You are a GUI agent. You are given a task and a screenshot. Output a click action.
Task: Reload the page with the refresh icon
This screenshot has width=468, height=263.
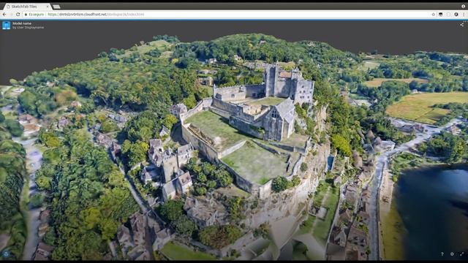(18, 15)
